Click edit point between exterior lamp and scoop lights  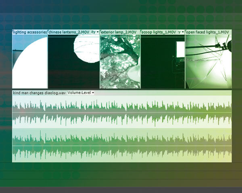tap(140, 60)
